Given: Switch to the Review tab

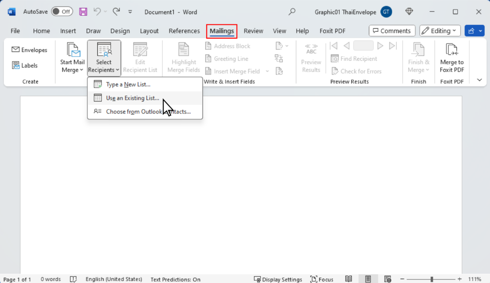Looking at the screenshot, I should [254, 31].
